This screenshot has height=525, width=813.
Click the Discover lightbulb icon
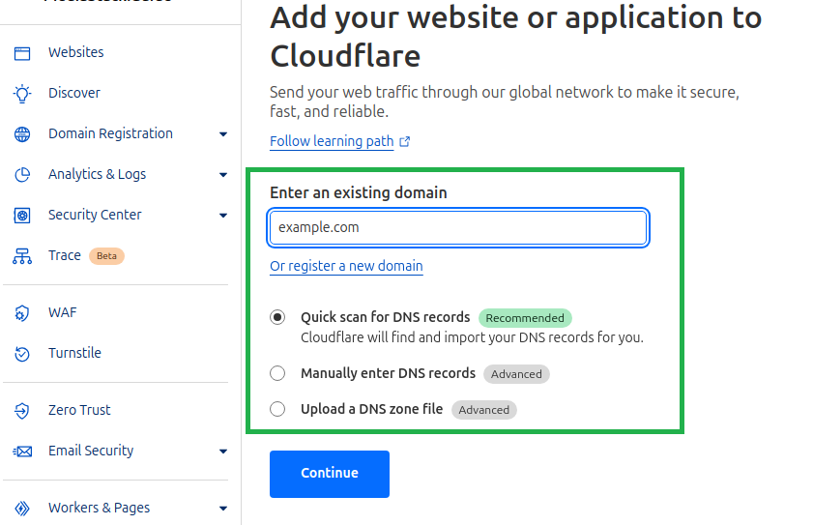[22, 94]
